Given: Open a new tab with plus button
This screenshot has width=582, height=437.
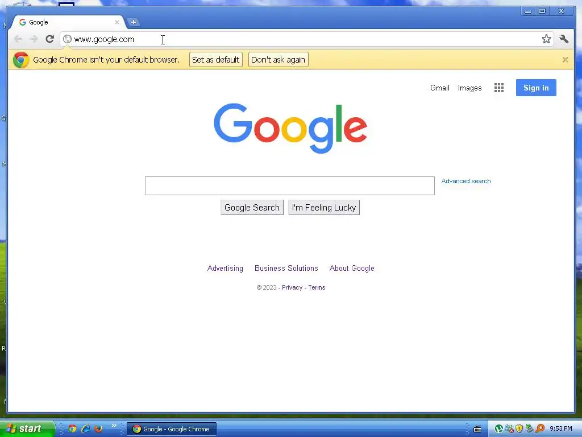Looking at the screenshot, I should 133,22.
